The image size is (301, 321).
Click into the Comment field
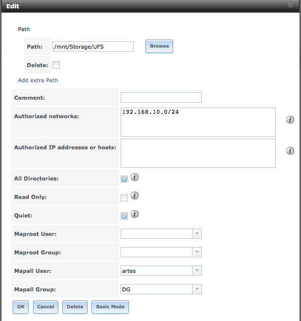(x=161, y=97)
